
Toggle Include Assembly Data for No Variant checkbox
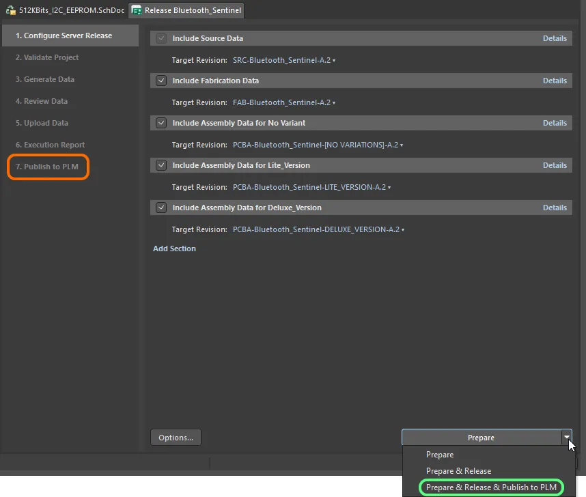click(161, 123)
